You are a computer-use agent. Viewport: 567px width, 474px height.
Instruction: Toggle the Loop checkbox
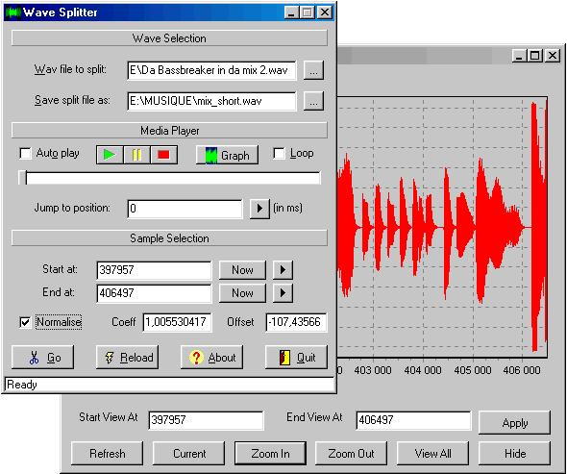[x=279, y=154]
